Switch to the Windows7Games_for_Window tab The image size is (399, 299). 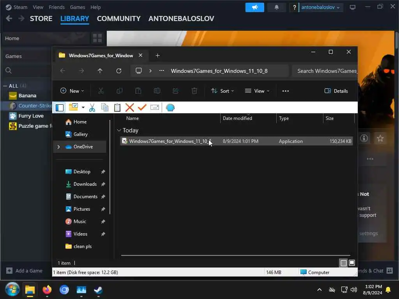click(101, 55)
